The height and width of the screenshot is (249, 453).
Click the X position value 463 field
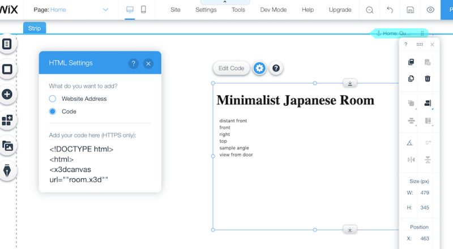425,239
